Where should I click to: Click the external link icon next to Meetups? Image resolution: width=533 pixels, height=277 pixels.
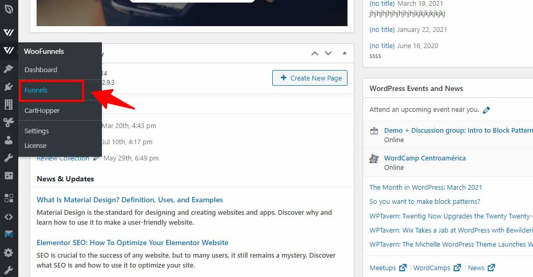[x=402, y=268]
